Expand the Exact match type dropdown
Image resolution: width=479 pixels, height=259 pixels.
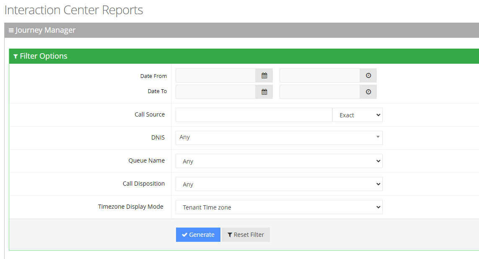click(357, 115)
